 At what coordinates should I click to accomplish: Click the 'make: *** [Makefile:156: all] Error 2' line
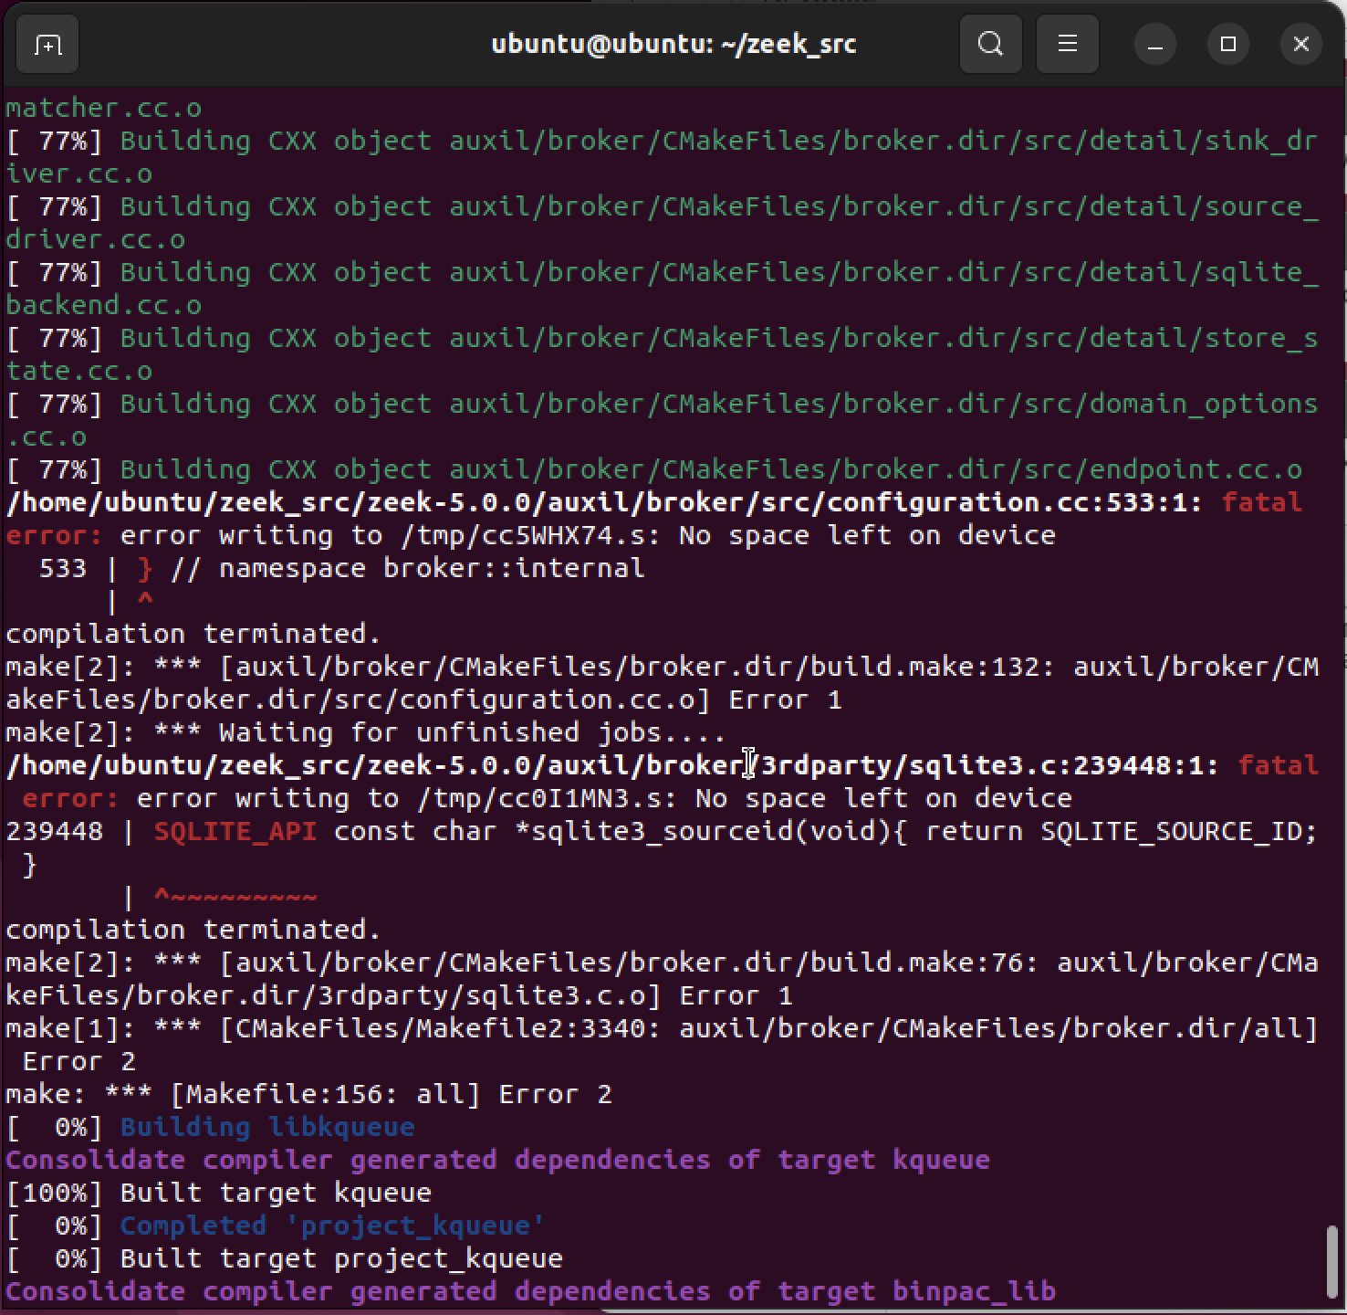(x=308, y=1094)
